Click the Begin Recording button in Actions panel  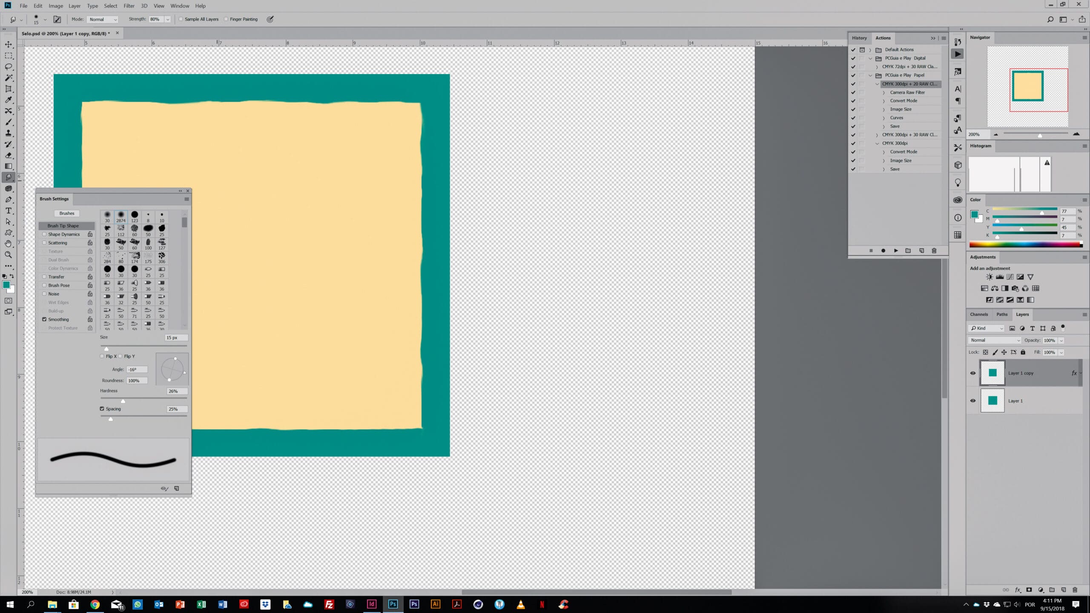pos(883,251)
